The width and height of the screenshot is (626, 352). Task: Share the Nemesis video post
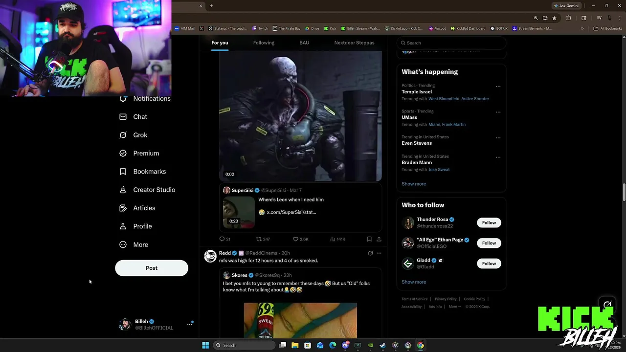click(379, 239)
